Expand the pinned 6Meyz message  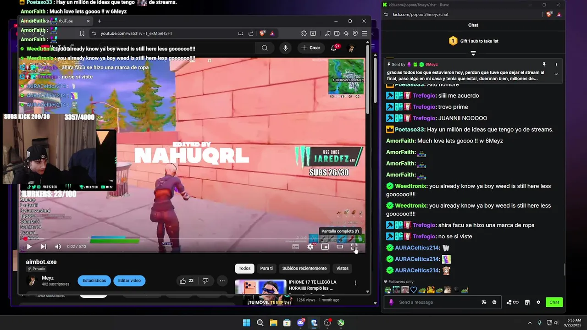(x=556, y=74)
